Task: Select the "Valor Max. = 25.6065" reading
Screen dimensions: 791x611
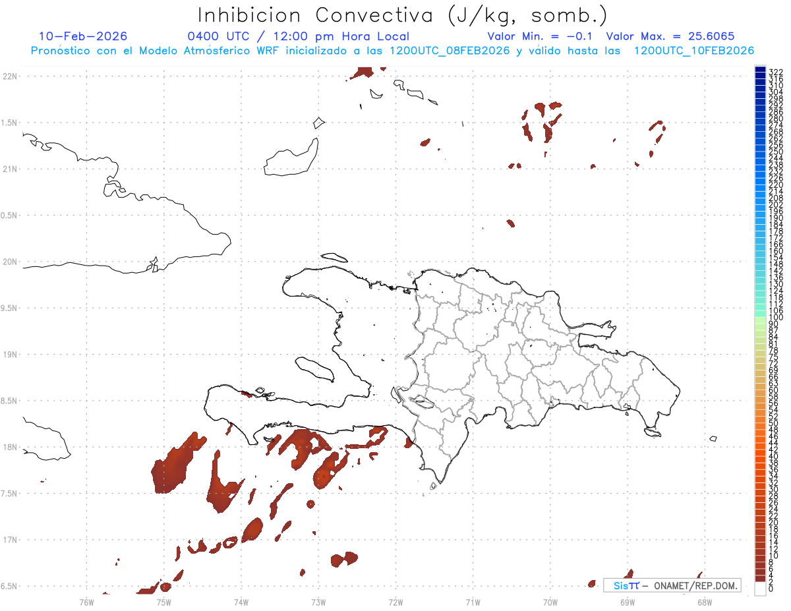Action: [670, 36]
